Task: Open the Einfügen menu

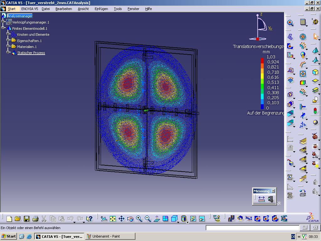Action: click(101, 9)
